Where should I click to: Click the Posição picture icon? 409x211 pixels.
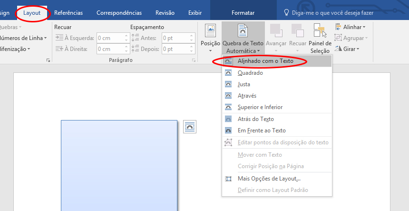pyautogui.click(x=210, y=30)
